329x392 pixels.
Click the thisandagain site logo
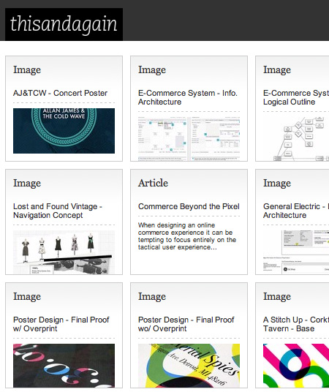[x=64, y=24]
